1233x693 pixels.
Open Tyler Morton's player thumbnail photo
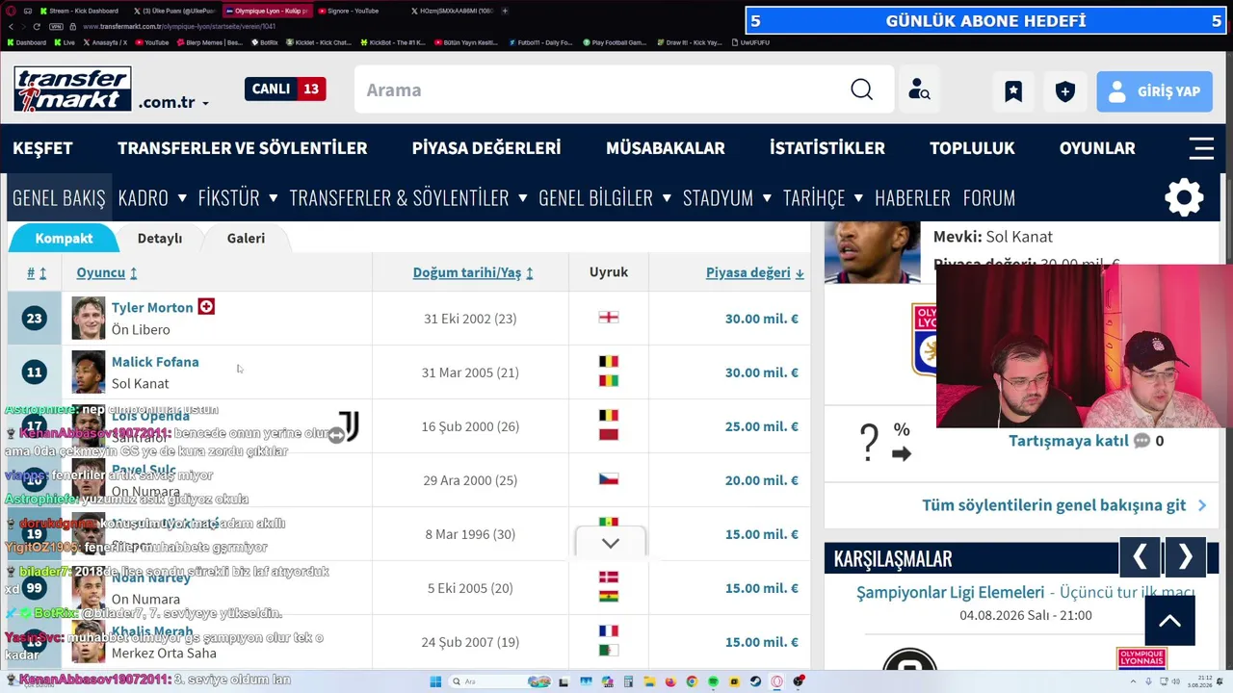coord(88,319)
